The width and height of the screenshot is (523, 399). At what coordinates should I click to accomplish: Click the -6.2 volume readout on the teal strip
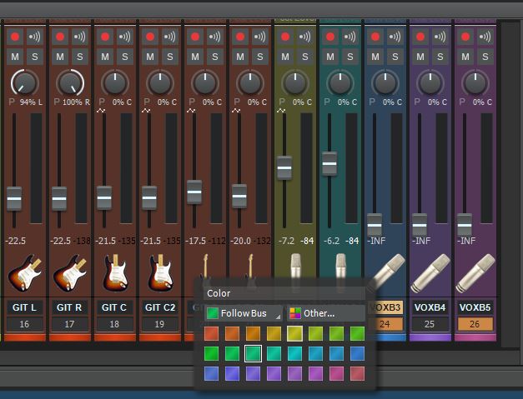331,241
